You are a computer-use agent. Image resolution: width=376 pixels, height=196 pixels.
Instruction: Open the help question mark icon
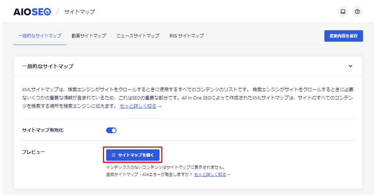click(357, 11)
